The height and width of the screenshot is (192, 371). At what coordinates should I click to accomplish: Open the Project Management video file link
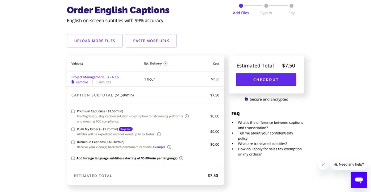point(96,77)
